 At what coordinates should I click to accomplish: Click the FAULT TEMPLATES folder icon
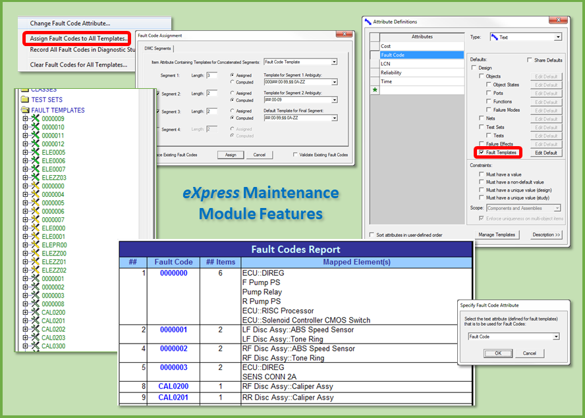[25, 110]
